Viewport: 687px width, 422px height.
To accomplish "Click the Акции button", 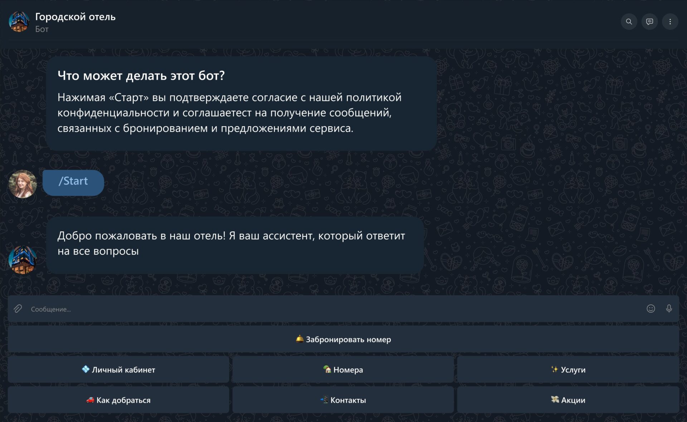I will 568,400.
